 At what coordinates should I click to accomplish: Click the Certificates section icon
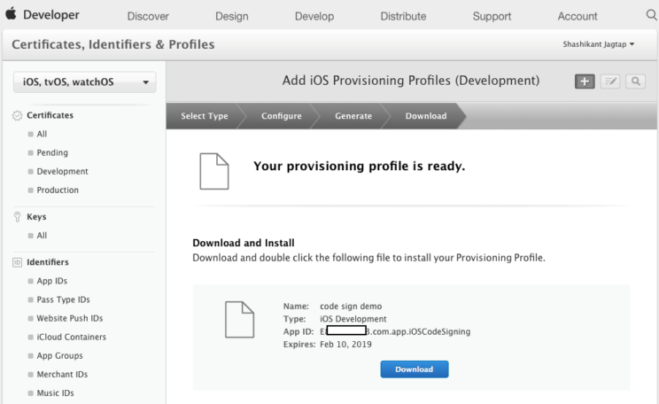18,115
